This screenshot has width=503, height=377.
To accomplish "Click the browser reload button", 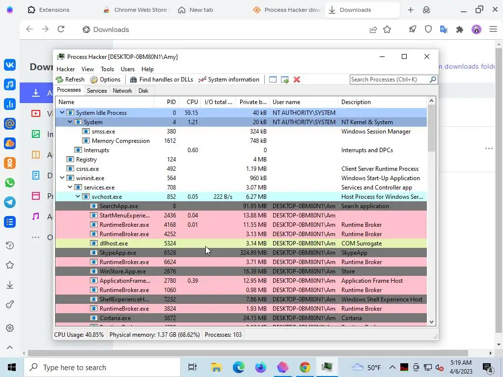I will 61,29.
